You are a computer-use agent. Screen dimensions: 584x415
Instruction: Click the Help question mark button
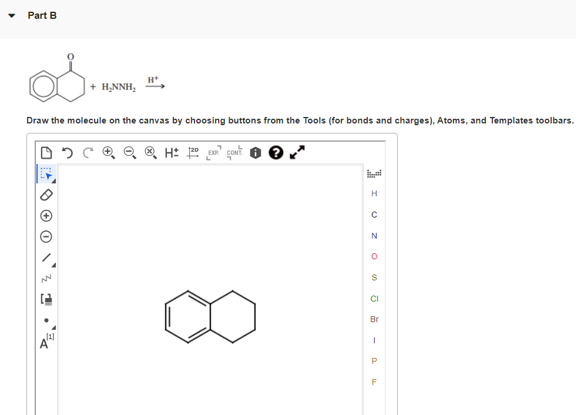276,152
